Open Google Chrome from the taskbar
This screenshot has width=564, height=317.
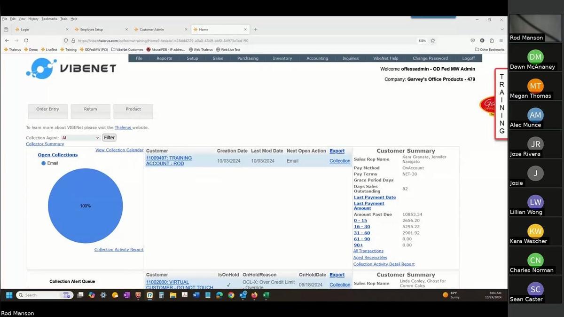(230, 296)
